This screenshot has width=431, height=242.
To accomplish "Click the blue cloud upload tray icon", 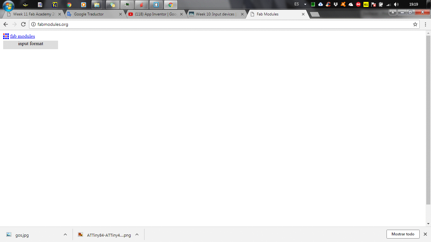I will click(x=321, y=4).
